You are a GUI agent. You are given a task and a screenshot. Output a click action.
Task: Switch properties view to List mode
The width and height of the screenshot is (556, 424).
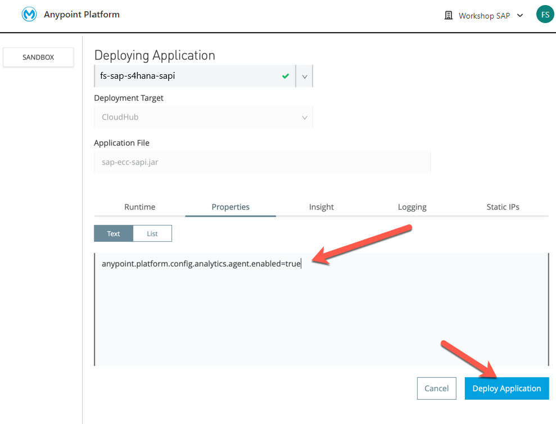pos(152,233)
